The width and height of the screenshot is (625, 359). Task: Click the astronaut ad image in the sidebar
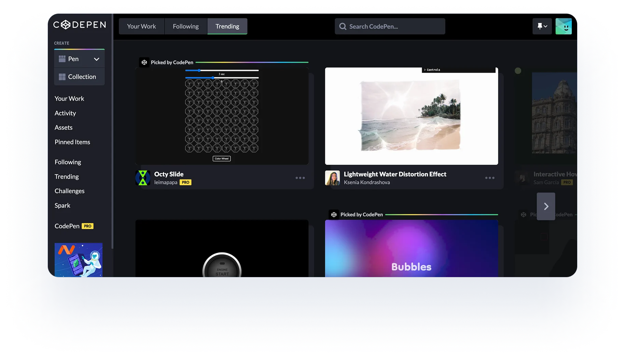[79, 260]
